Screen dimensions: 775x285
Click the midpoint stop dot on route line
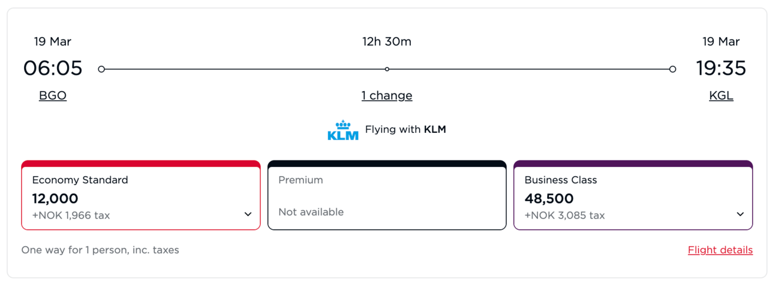387,69
